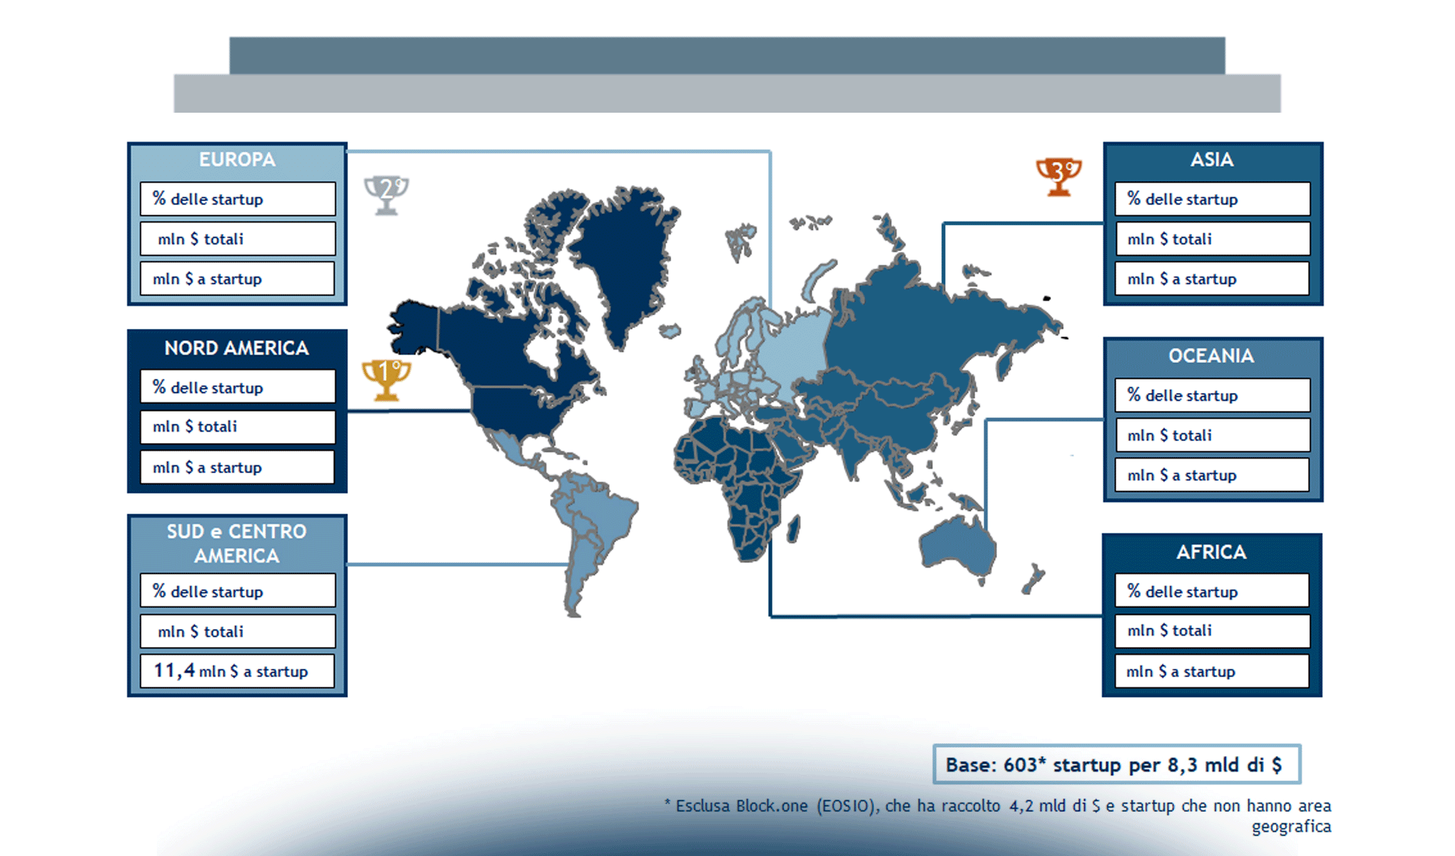Click the gold first-place trophy icon
This screenshot has height=856, width=1455.
(x=386, y=379)
